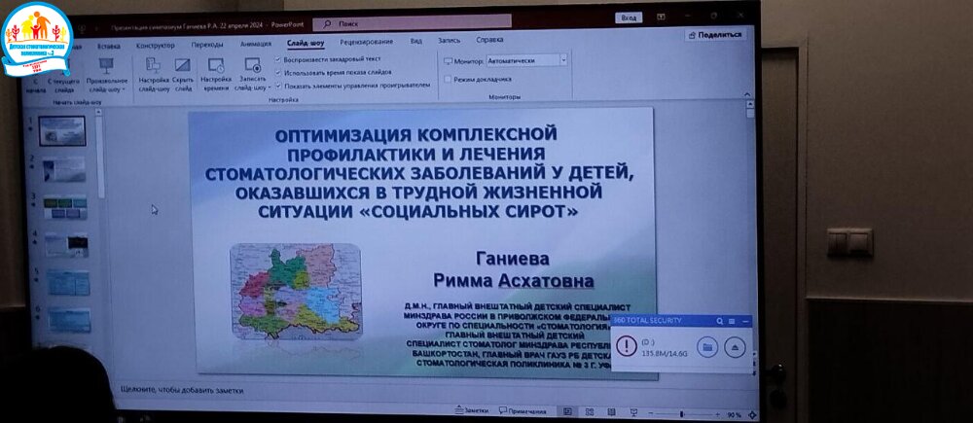Click the notes area to add notes

tap(182, 391)
